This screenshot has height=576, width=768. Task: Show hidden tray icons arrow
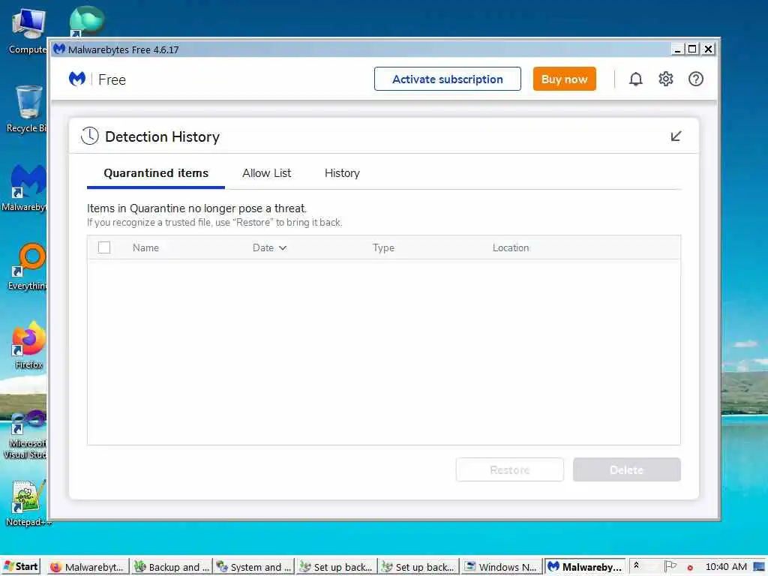pos(636,565)
